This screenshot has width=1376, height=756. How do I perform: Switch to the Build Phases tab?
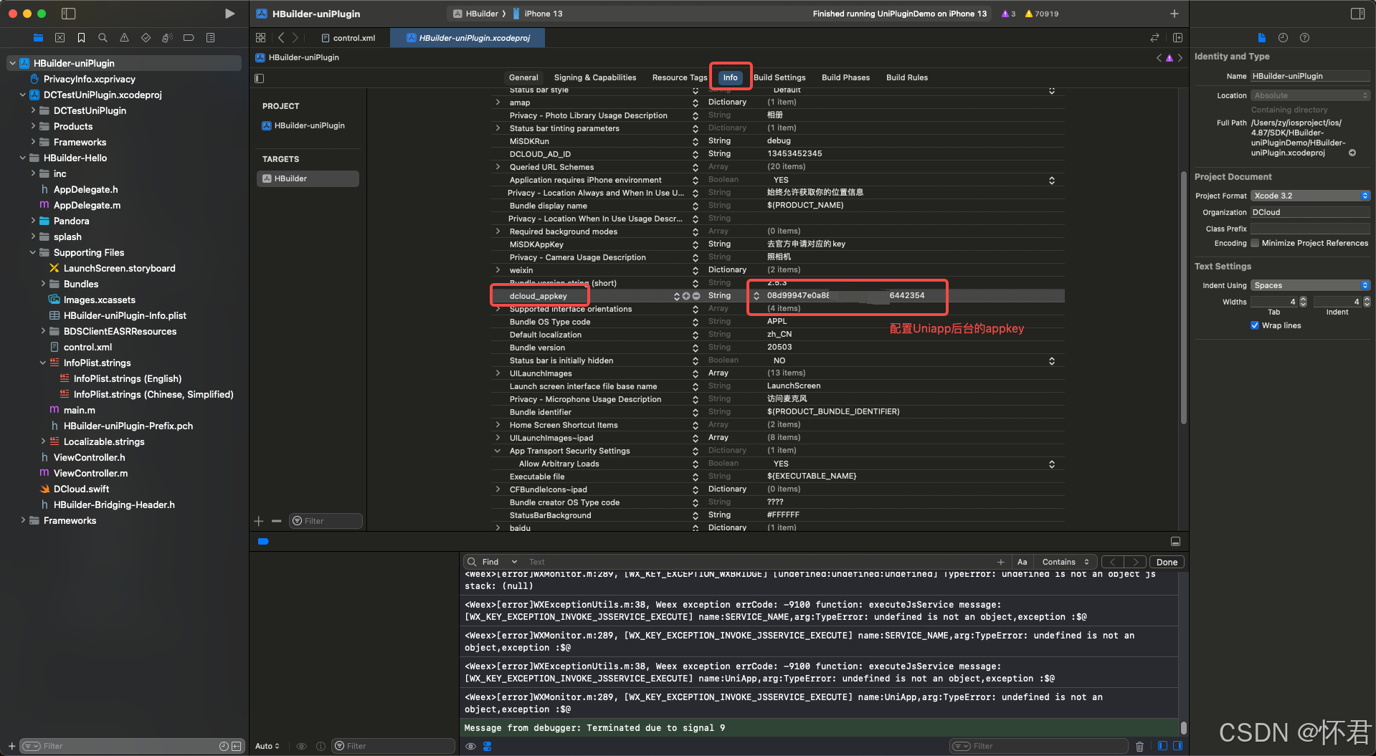point(845,77)
